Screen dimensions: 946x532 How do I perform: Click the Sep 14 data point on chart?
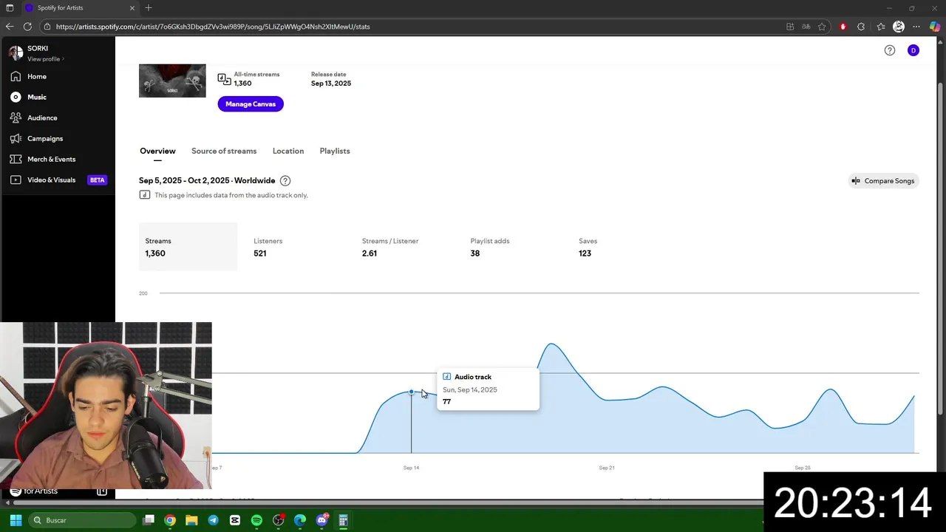(x=412, y=392)
